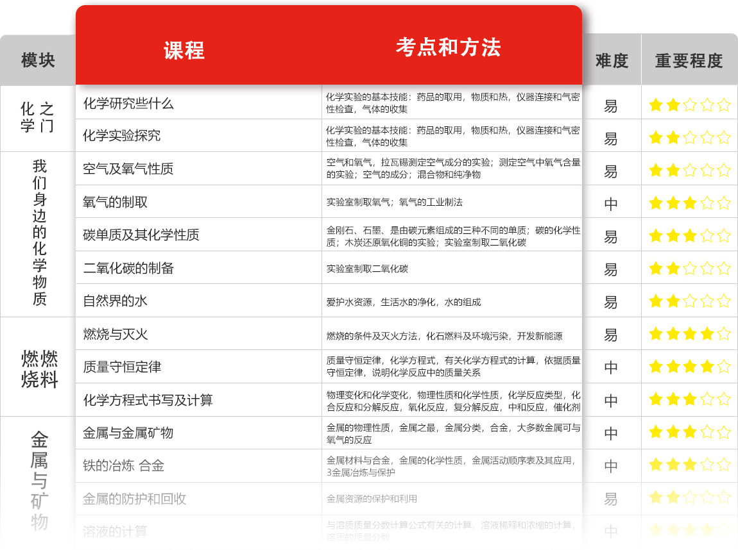Click the 金属与矿物 module cell
The height and width of the screenshot is (550, 738).
click(40, 480)
